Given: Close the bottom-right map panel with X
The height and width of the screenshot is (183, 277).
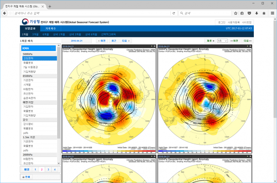Looking at the screenshot, I should tap(250, 156).
